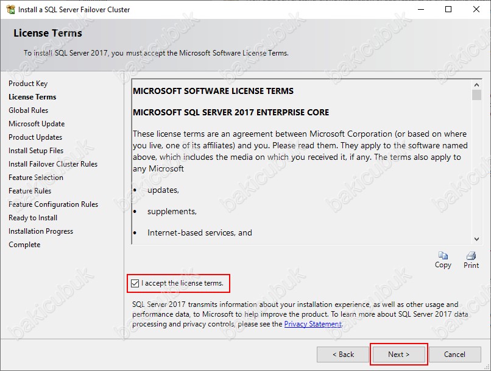Select the Install Setup Files step
Viewport: 491px width, 371px height.
point(36,151)
